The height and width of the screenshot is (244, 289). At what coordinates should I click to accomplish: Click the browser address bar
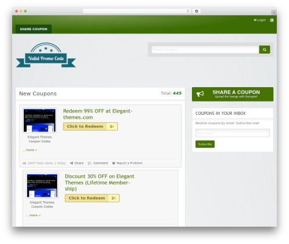click(x=137, y=11)
